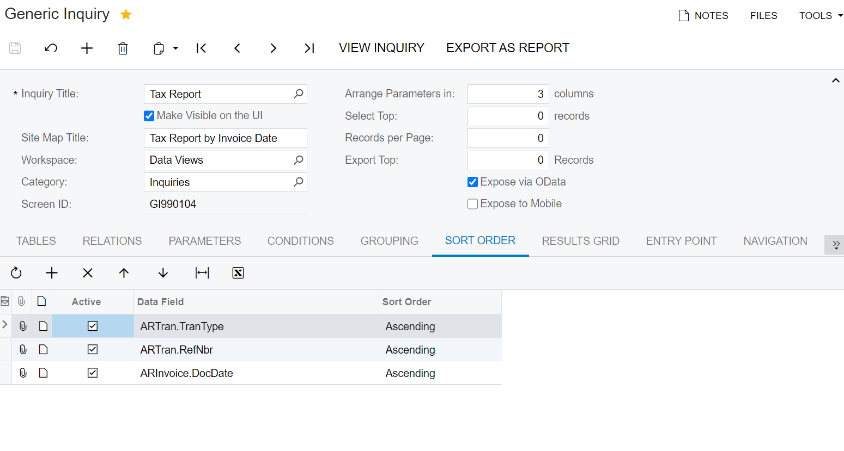Click the View Inquiry button
Viewport: 844px width, 451px height.
381,48
